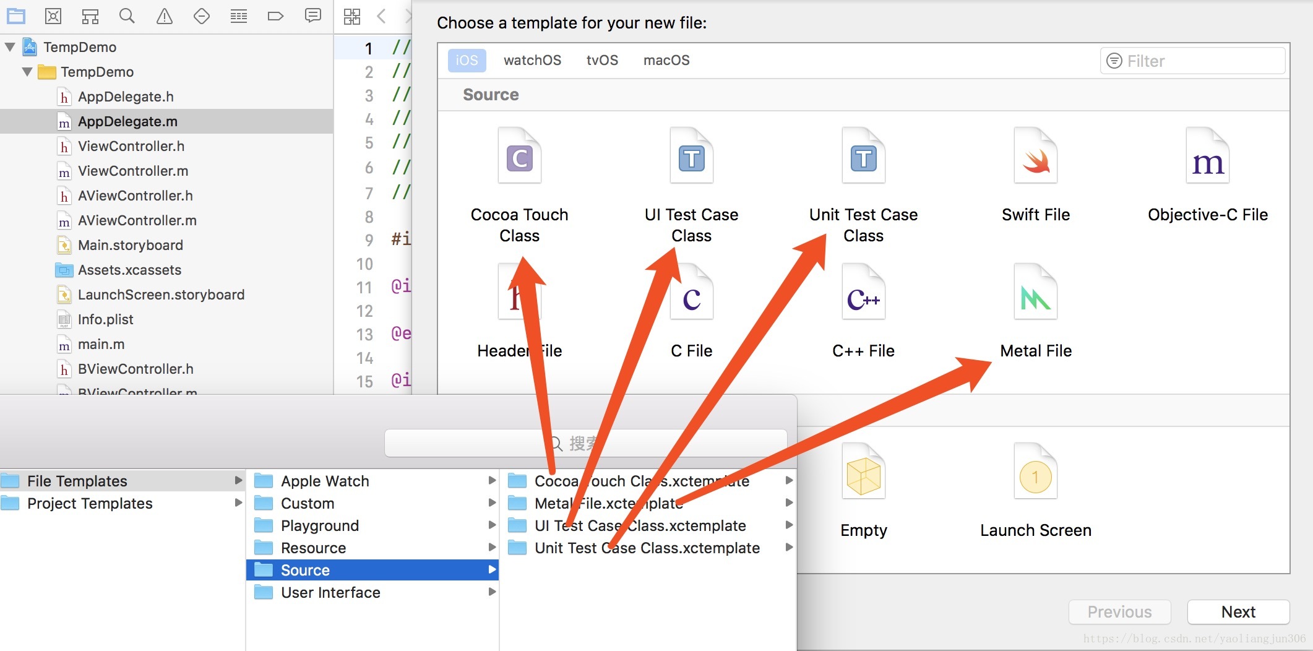Select the Empty template
Image resolution: width=1313 pixels, height=651 pixels.
(864, 491)
